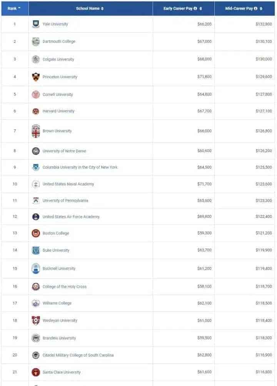
Task: Click the Santa Clara University logo
Action: (x=36, y=372)
